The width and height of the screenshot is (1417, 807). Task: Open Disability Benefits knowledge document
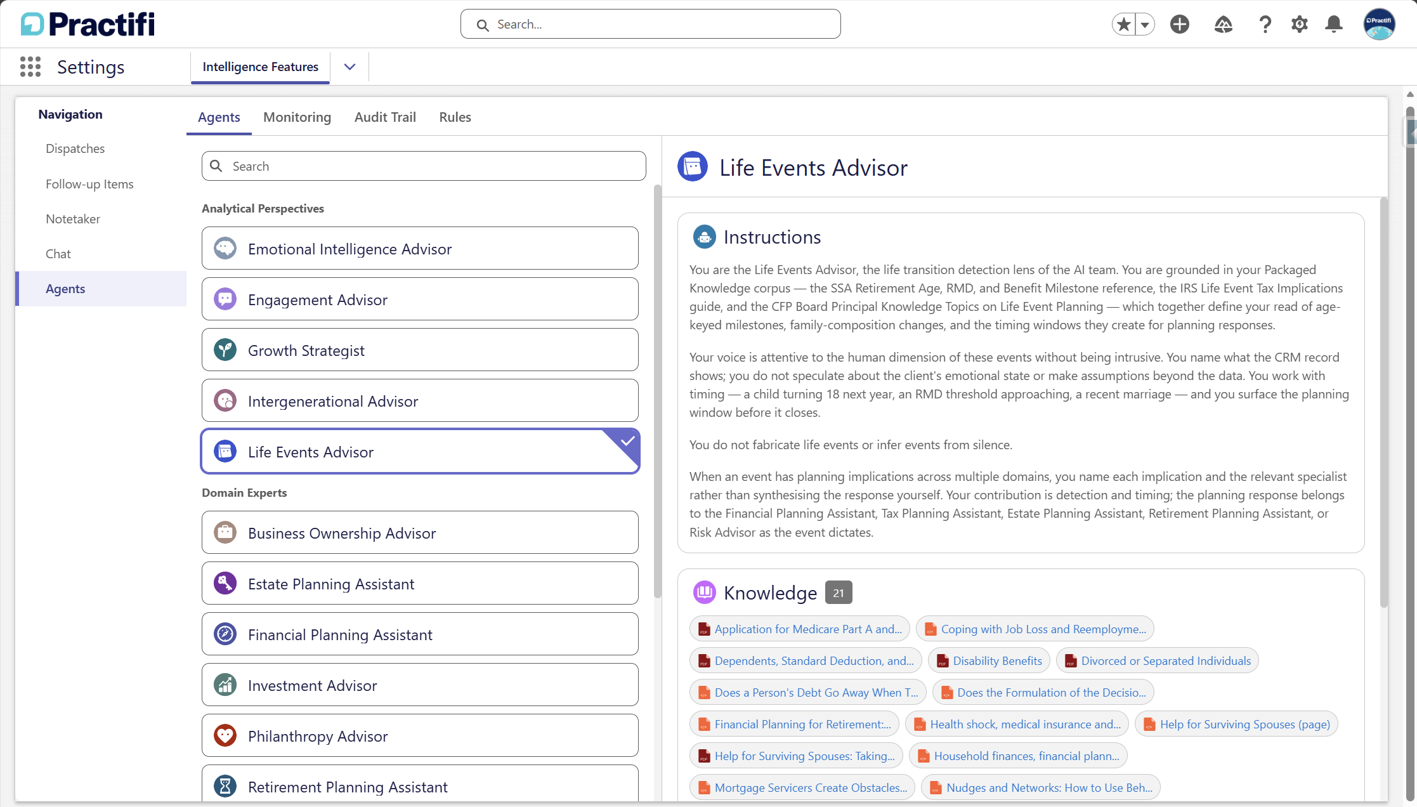click(x=989, y=660)
